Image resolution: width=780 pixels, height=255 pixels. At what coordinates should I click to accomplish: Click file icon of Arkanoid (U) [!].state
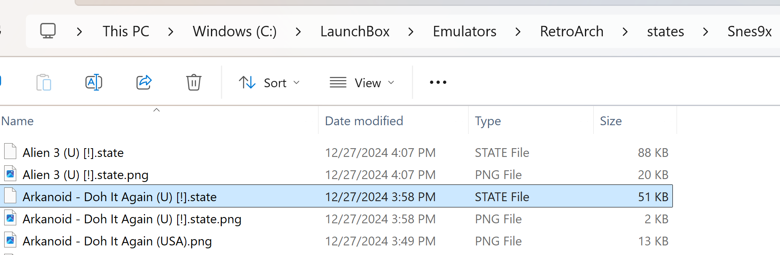tap(10, 196)
